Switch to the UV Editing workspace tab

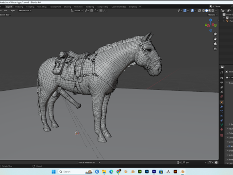point(42,7)
